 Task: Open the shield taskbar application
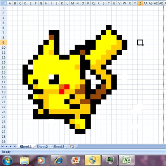point(92,161)
